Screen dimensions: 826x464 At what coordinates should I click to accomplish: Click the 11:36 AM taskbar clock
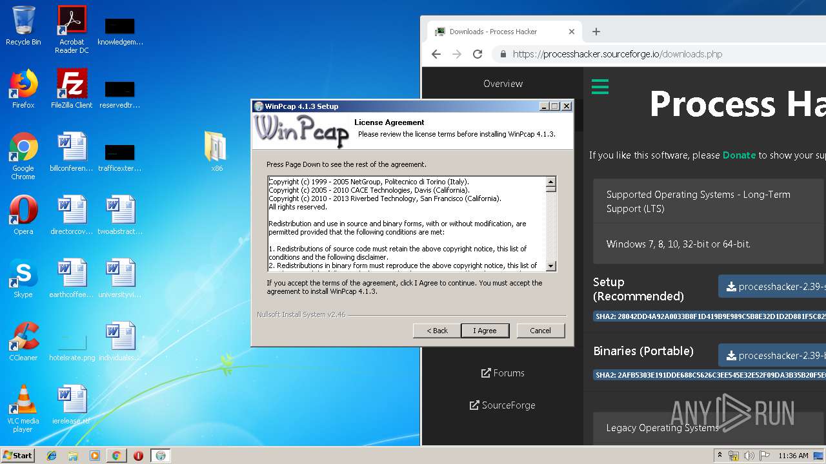point(793,456)
